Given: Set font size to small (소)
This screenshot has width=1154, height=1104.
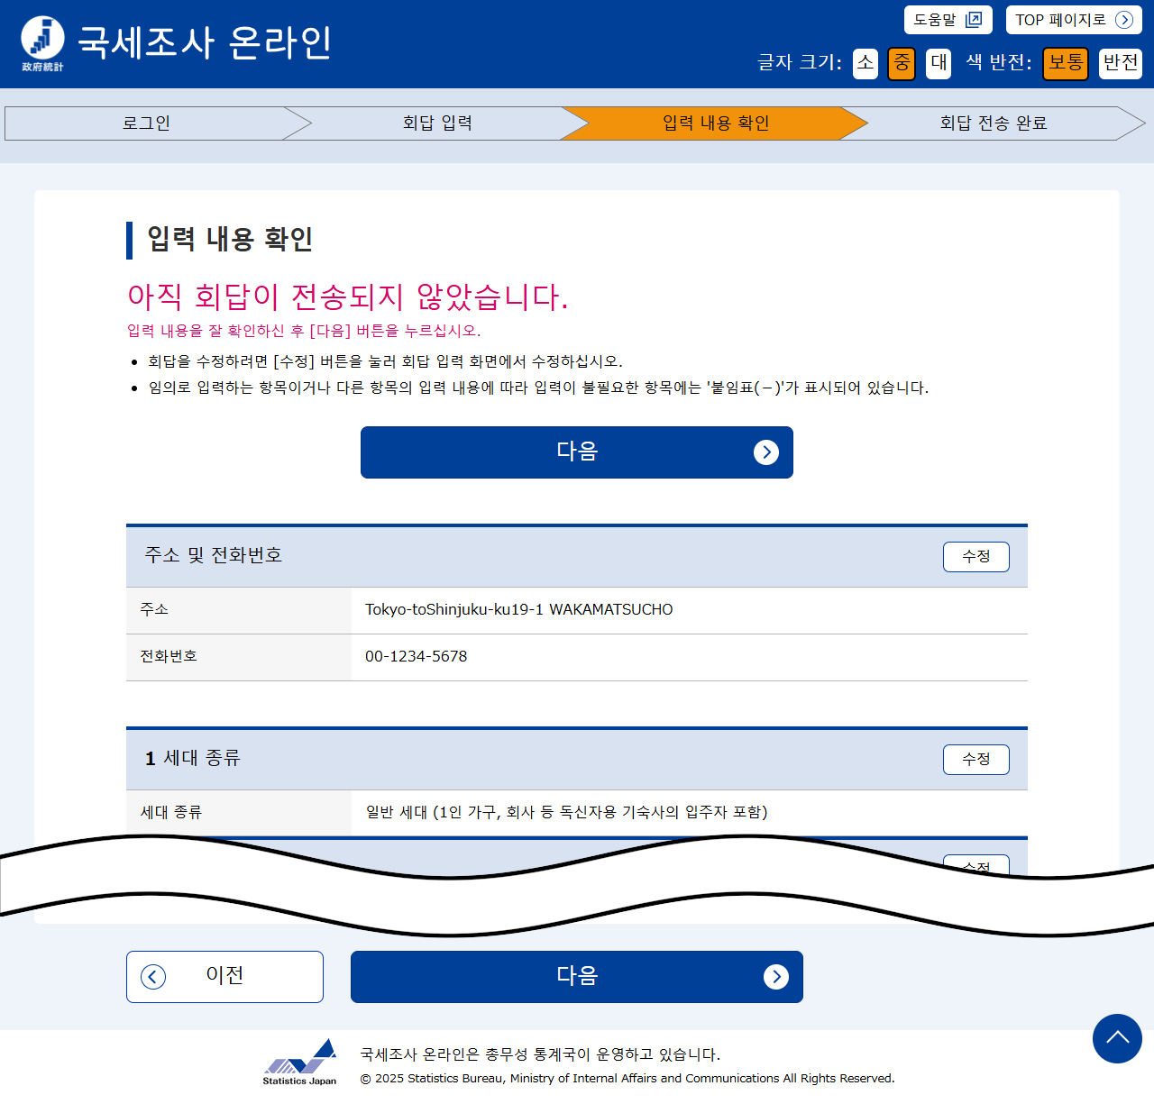Looking at the screenshot, I should point(865,63).
